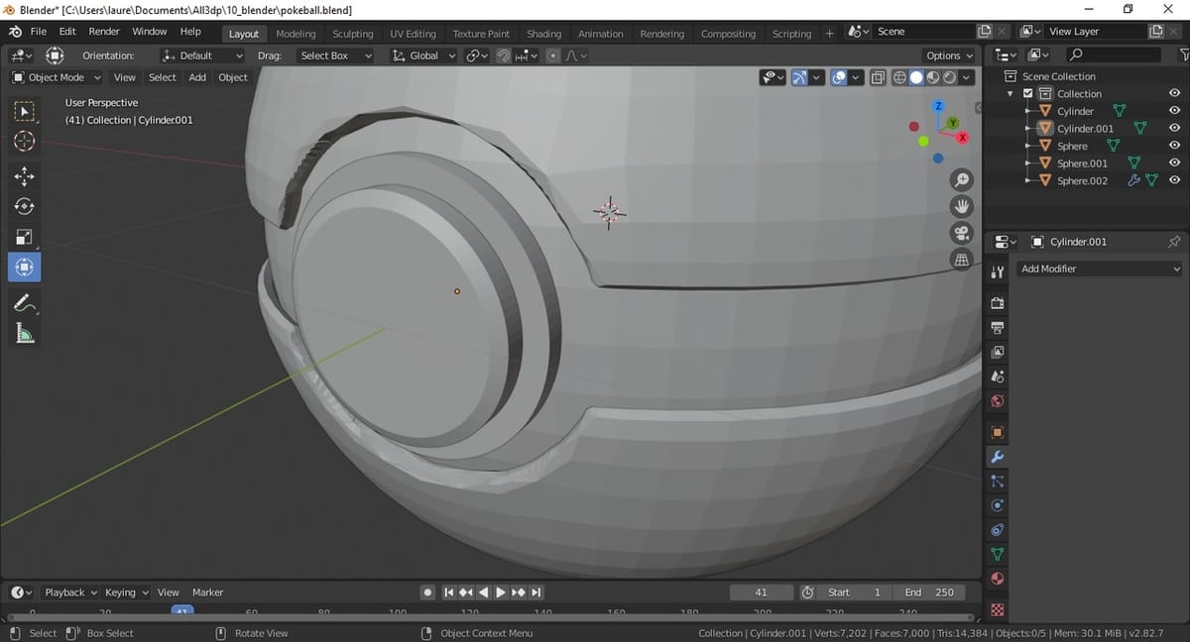Image resolution: width=1190 pixels, height=642 pixels.
Task: Open the Object properties tab
Action: click(x=998, y=432)
